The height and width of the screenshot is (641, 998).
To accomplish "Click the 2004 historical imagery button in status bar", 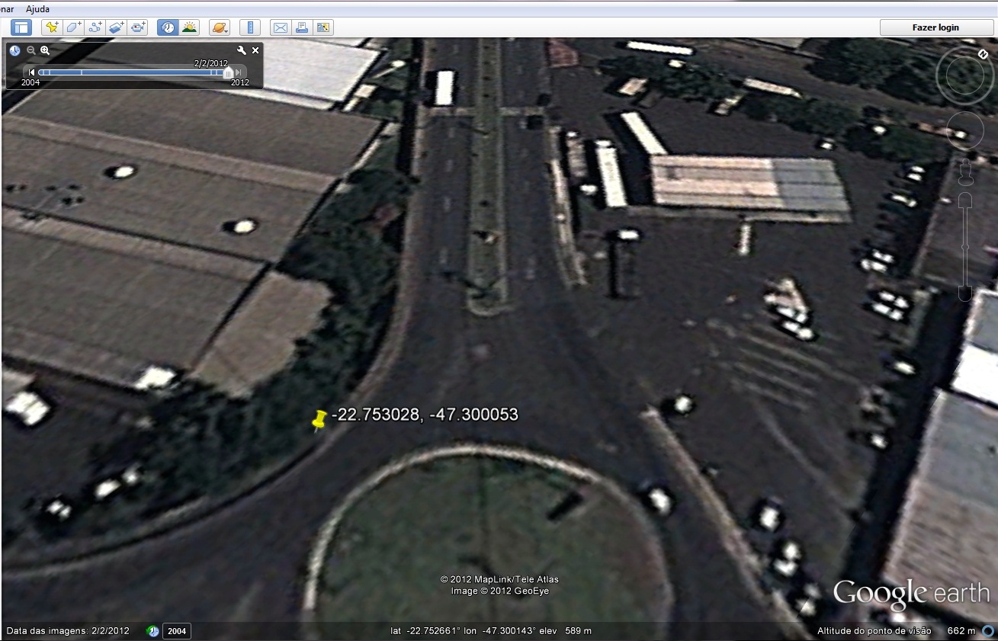I will [x=177, y=631].
